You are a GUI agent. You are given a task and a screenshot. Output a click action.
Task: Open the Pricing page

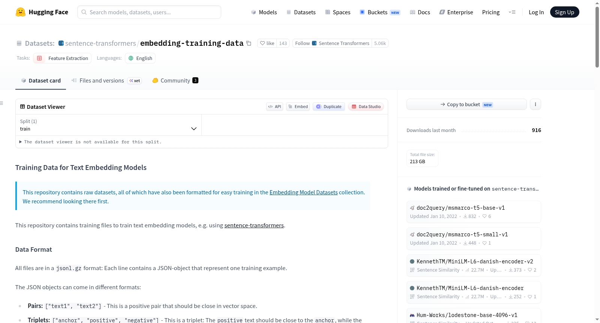[x=491, y=12]
